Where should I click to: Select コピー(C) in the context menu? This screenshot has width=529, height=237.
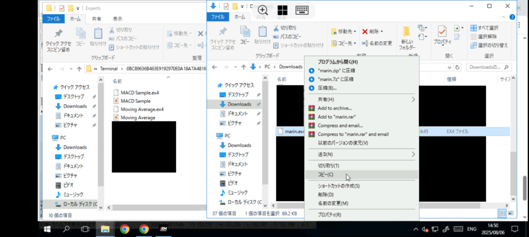[x=326, y=175]
